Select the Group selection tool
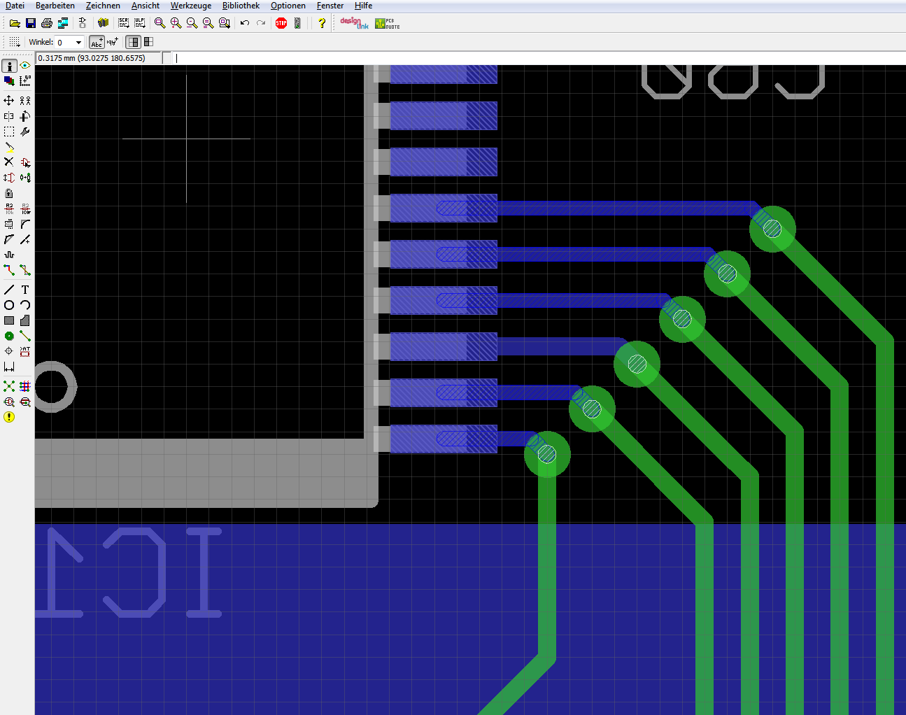This screenshot has height=715, width=906. [9, 132]
